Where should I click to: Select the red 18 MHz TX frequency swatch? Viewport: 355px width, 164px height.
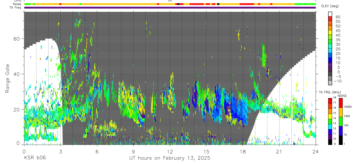point(330,100)
